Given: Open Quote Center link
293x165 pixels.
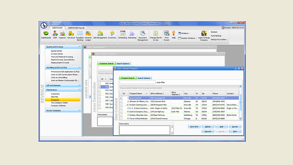Looking at the screenshot, I should (56, 51).
